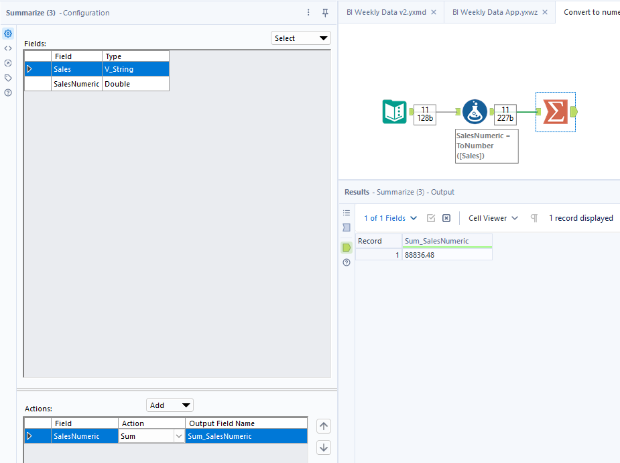Open the Help icon in the configuration sidebar
This screenshot has width=620, height=463.
8,92
